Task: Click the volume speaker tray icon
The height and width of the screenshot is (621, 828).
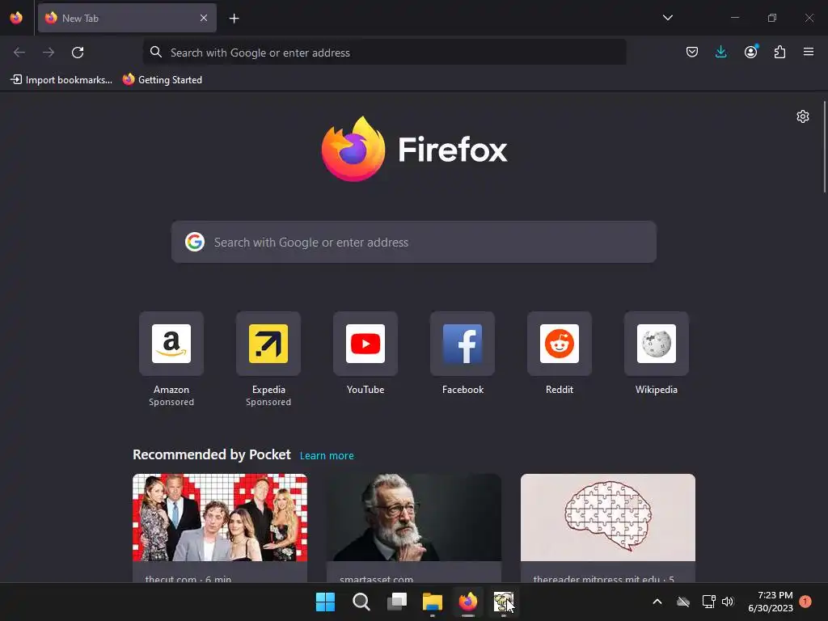Action: pyautogui.click(x=728, y=602)
